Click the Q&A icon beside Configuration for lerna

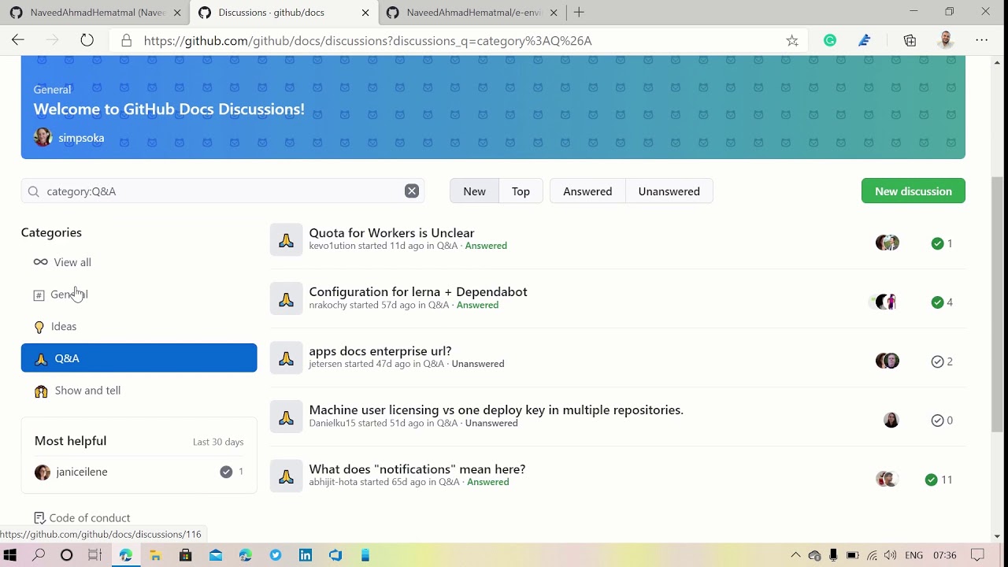click(286, 299)
